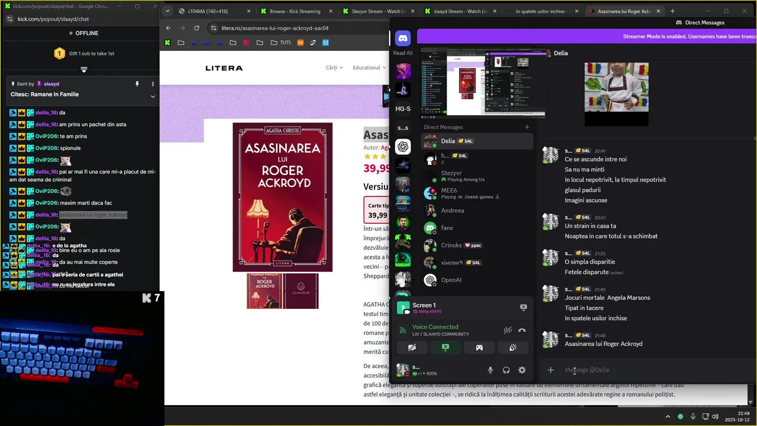View site information for litera.ro

click(x=213, y=28)
